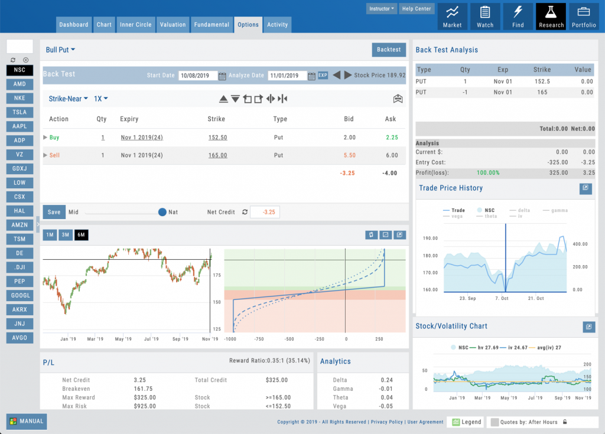Open the Start Date calendar icon
The height and width of the screenshot is (434, 605).
point(222,76)
